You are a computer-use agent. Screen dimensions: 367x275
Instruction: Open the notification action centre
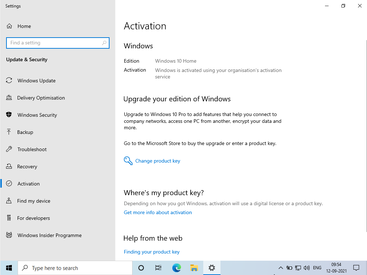coord(356,268)
